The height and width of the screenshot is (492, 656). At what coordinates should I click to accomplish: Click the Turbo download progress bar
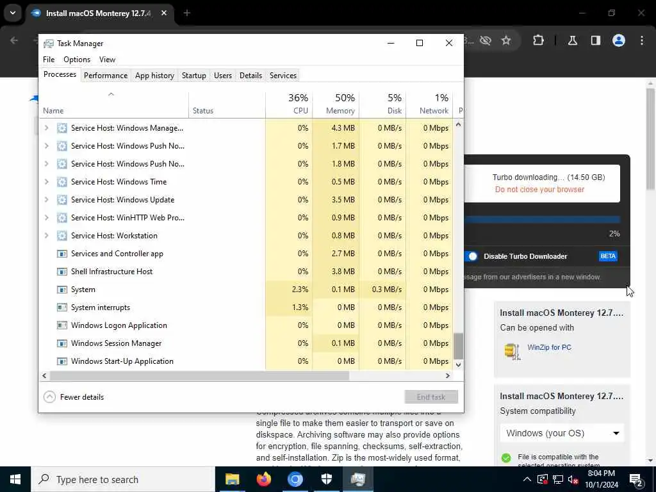(542, 219)
